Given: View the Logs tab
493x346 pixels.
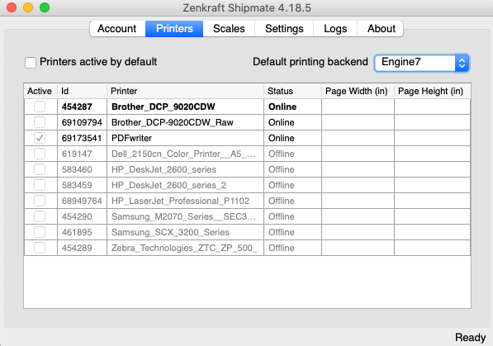Looking at the screenshot, I should tap(335, 29).
